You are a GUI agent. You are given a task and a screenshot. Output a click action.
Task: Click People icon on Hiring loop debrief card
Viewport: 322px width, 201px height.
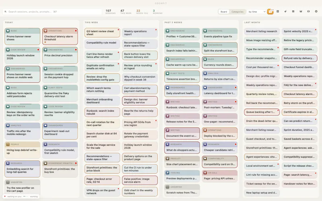click(8, 144)
